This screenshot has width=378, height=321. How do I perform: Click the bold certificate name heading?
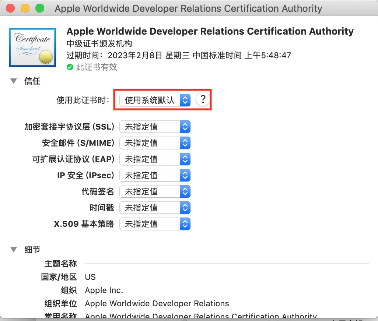210,31
